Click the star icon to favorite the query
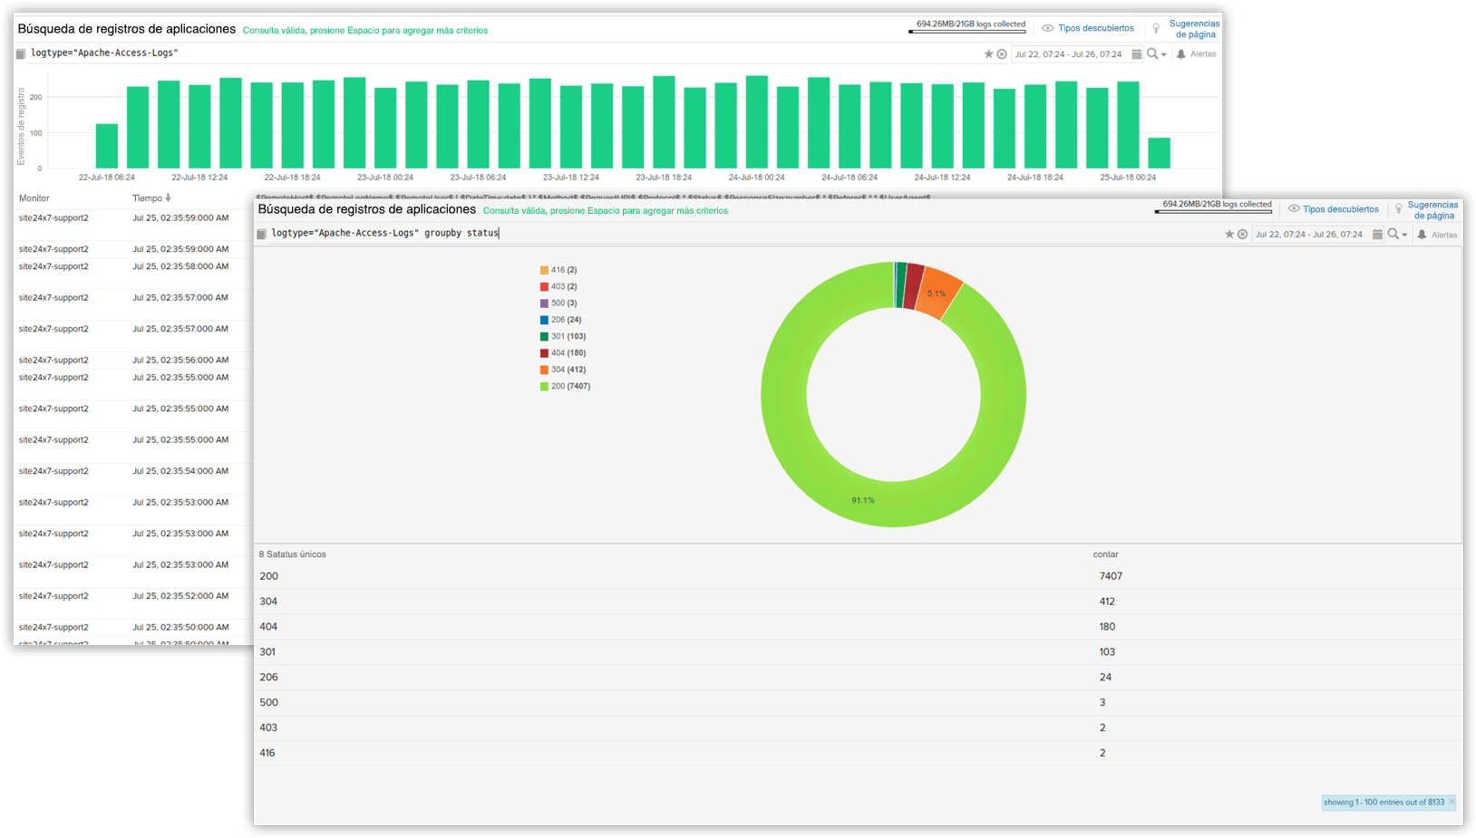The width and height of the screenshot is (1476, 838). (1228, 234)
